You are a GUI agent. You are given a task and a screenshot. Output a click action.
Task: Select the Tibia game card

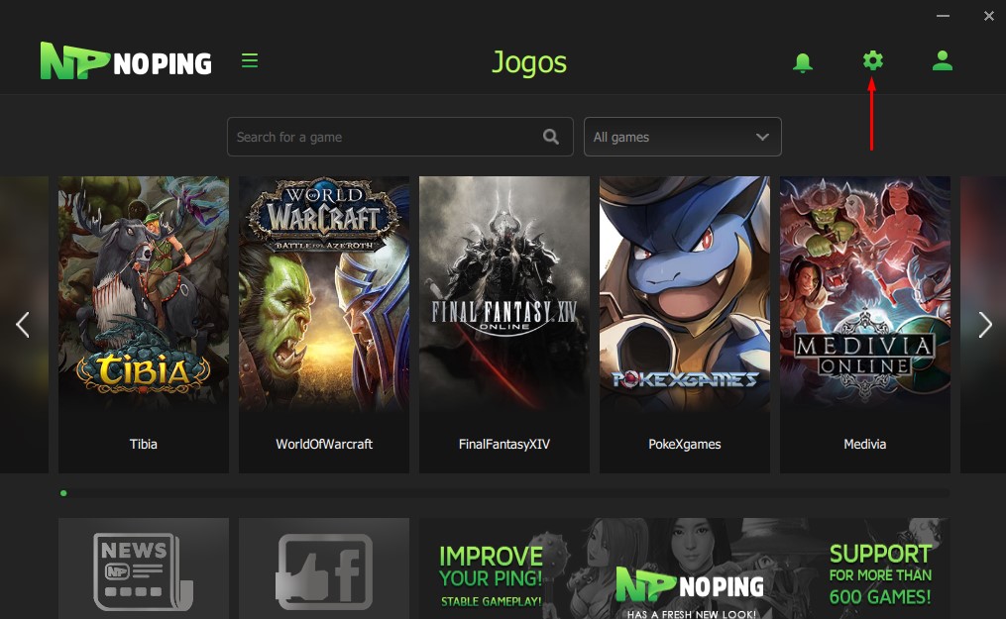pyautogui.click(x=143, y=325)
